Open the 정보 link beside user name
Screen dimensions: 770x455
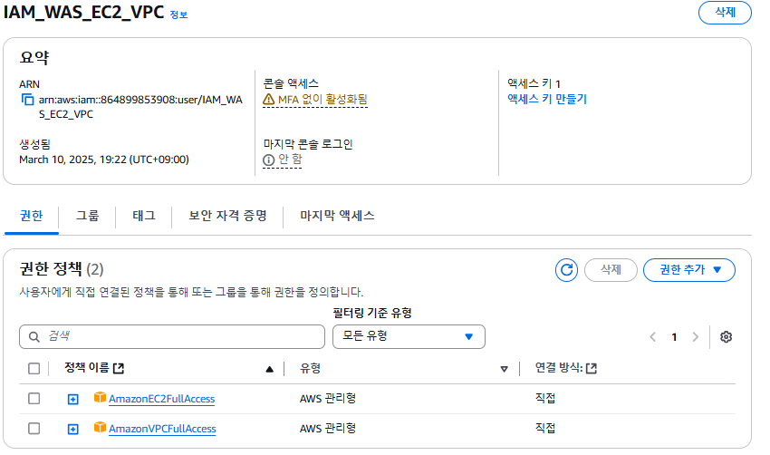click(178, 15)
